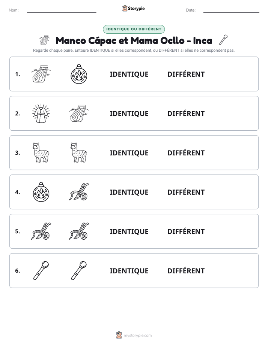Choose IDENTIQUE for pair 6
This screenshot has width=268, height=346.
pos(129,271)
